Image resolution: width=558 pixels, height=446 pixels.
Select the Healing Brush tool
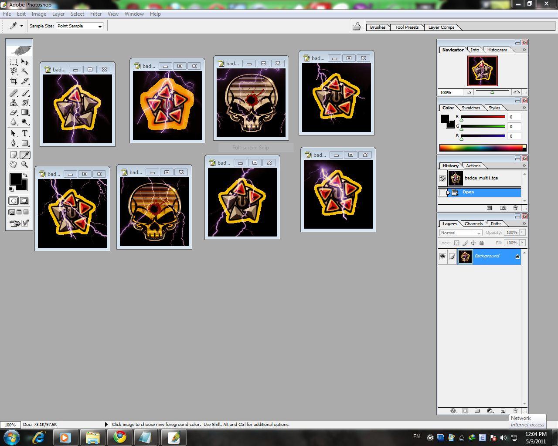pos(14,93)
